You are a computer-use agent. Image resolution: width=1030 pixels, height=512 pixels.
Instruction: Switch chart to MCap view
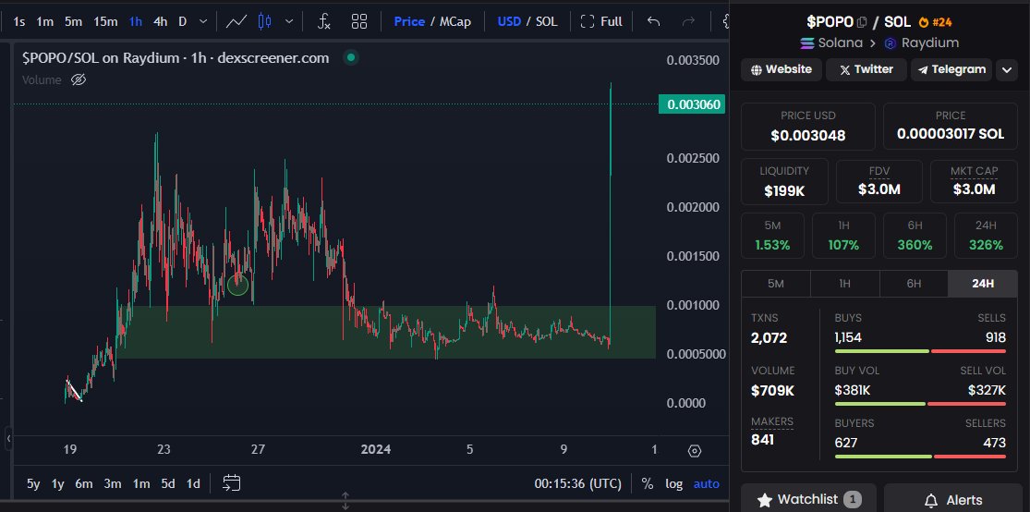(x=455, y=21)
